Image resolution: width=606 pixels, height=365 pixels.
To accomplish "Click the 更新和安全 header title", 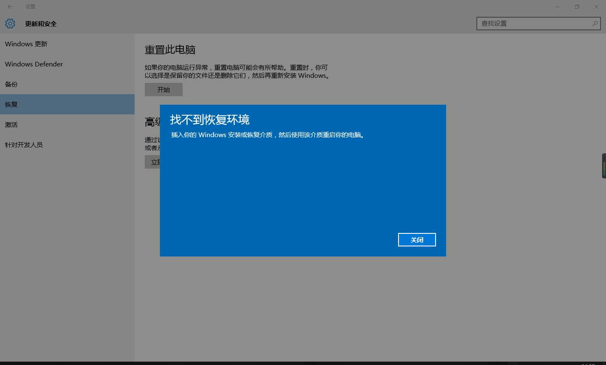I will click(x=41, y=24).
